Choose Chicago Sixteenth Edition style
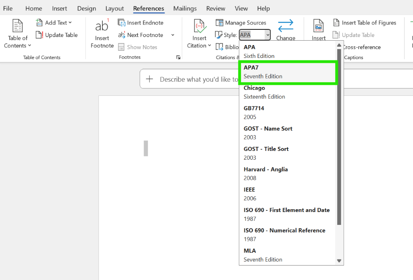 [x=288, y=92]
